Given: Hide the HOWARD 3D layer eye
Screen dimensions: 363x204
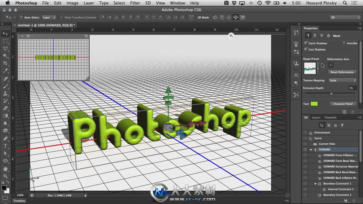Looking at the screenshot, I should tap(305, 150).
